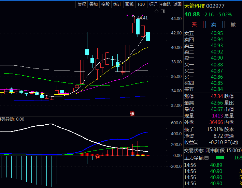Click the 44.41 high price marker
Screen dimensions: 242x188
[x=142, y=18]
